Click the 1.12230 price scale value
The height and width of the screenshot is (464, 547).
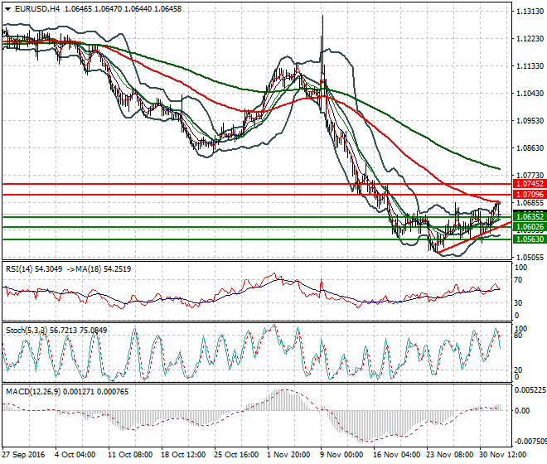point(530,39)
